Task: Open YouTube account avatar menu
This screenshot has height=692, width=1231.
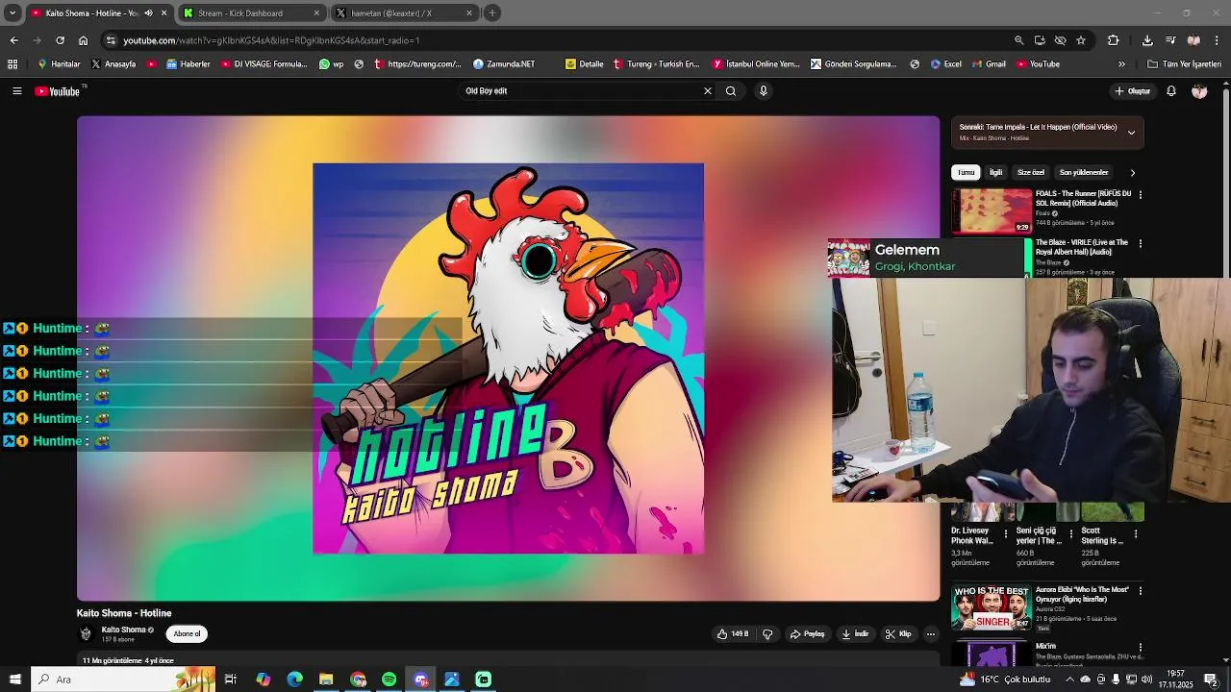Action: pyautogui.click(x=1199, y=91)
